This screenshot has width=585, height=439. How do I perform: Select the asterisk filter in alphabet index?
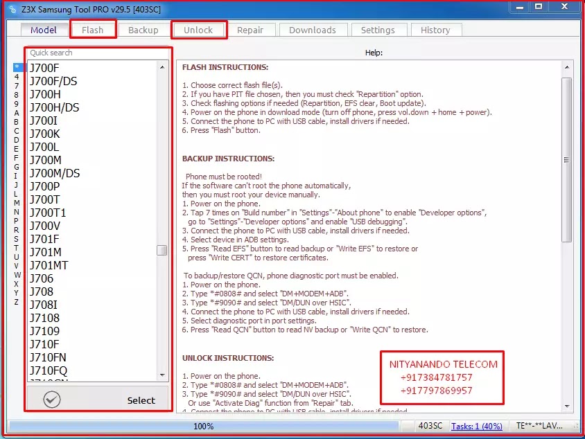click(17, 67)
